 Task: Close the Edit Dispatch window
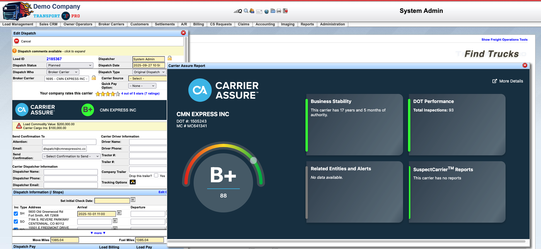click(x=183, y=33)
